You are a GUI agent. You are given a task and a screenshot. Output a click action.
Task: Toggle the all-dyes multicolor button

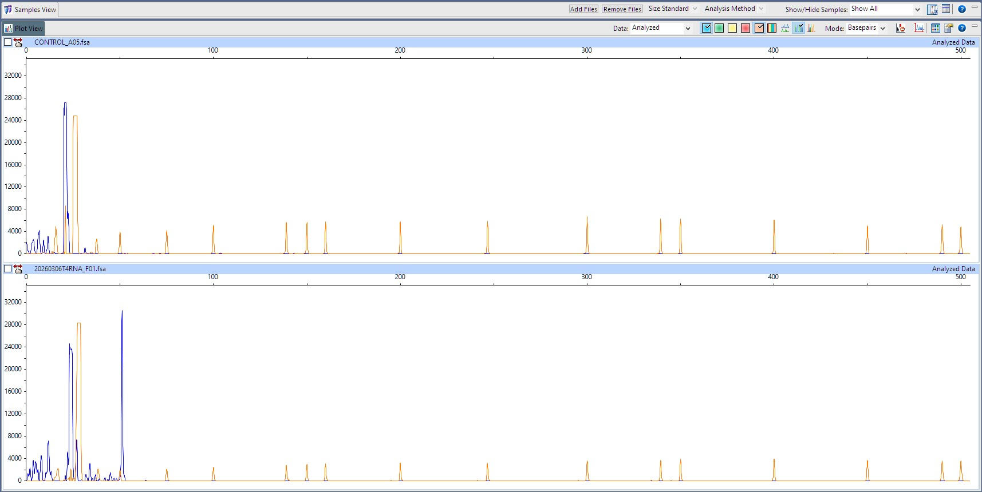772,28
